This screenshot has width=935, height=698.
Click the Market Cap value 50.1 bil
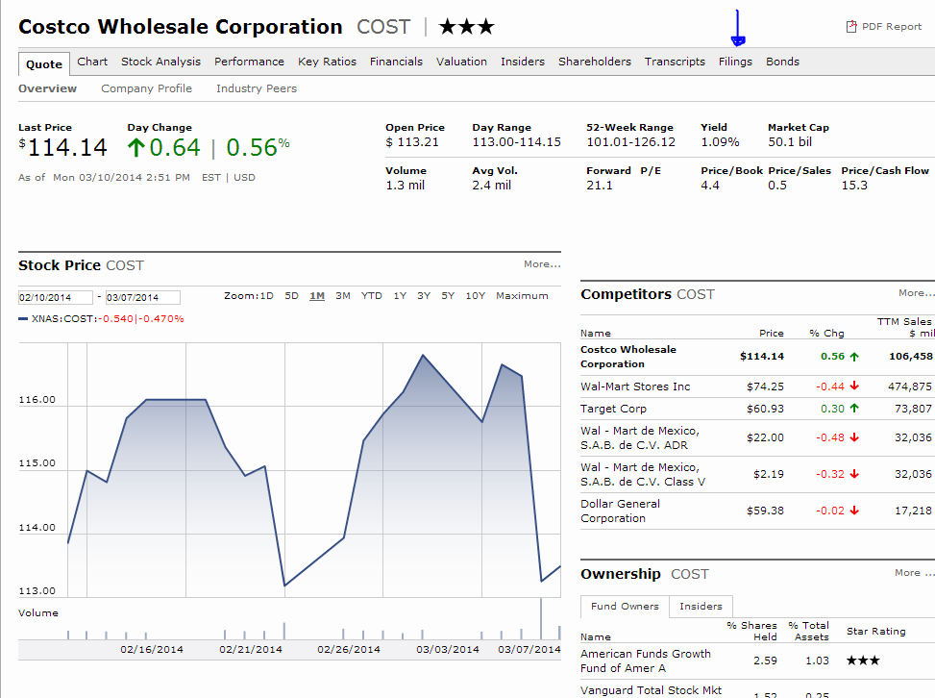point(790,142)
